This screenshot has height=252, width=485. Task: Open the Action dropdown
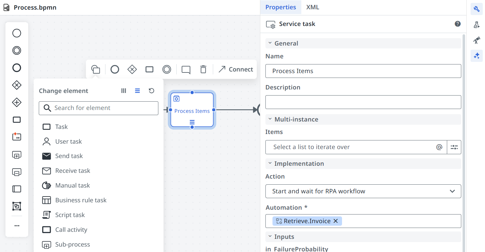click(363, 191)
